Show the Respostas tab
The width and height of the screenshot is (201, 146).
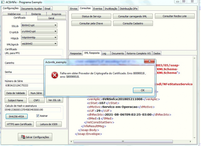pyautogui.click(x=76, y=53)
